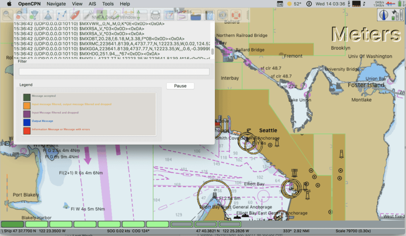Viewport: 406px width, 236px height.
Task: Click the $MXHDG log line
Action: point(87,54)
